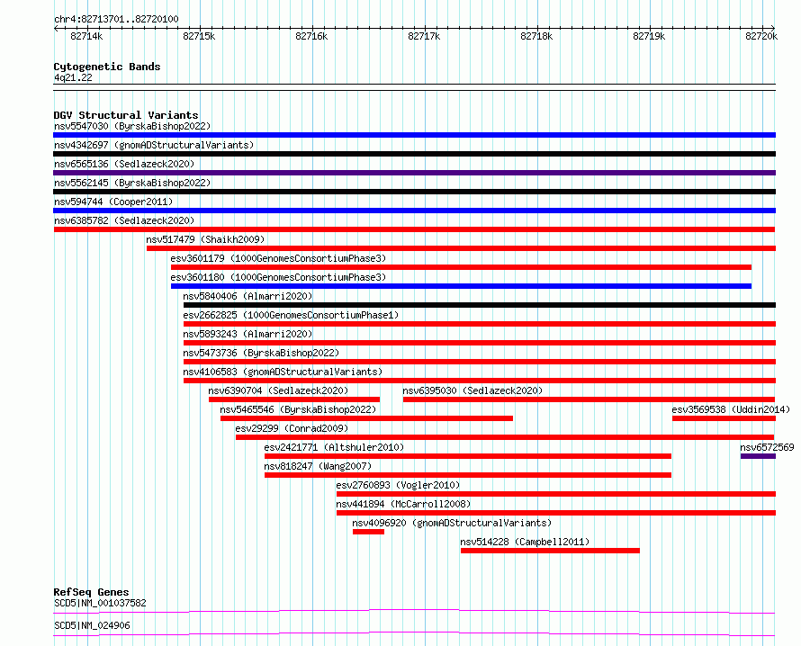Click nsv5473736 (ByrskaBishop2022) label
Viewport: 801px width, 646px height.
[x=261, y=353]
